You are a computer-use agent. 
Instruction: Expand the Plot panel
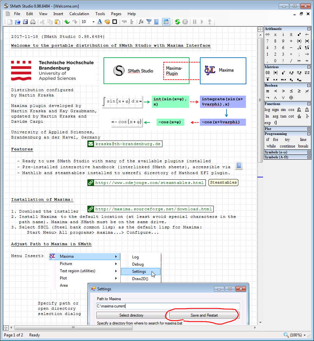[x=309, y=129]
